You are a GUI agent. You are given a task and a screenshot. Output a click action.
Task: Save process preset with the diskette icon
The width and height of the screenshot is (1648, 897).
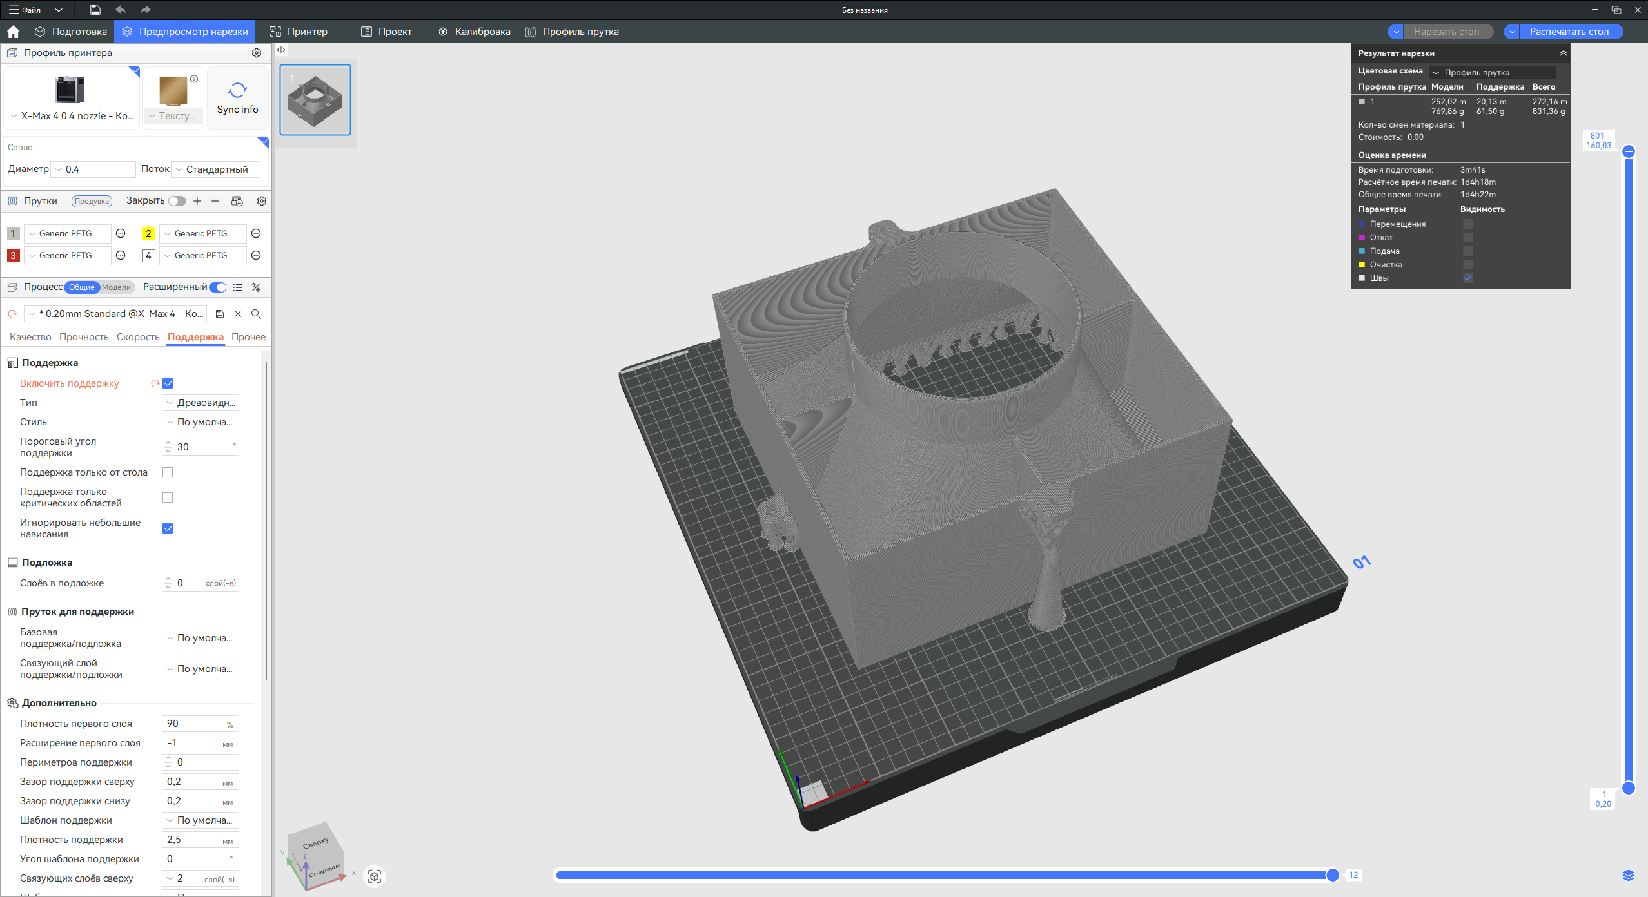click(220, 314)
